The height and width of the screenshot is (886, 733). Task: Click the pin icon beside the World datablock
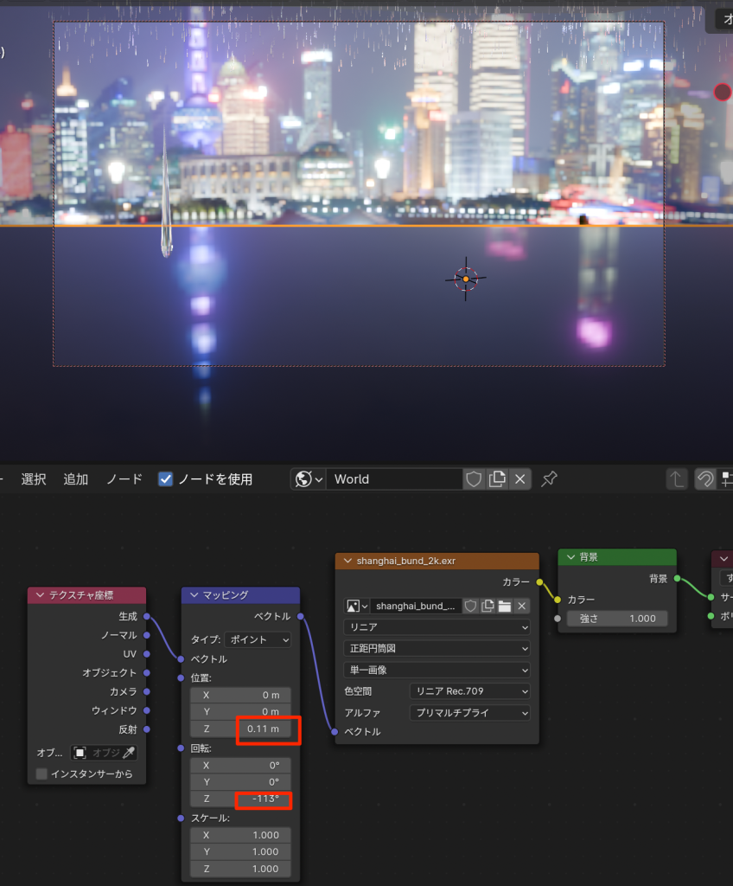[549, 479]
